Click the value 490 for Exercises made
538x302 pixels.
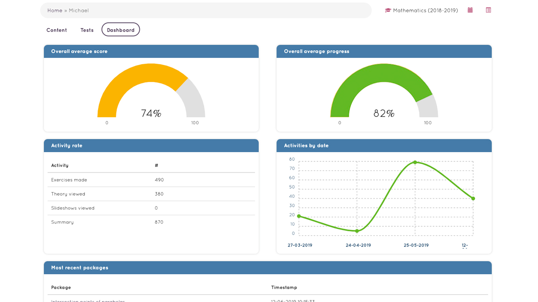pos(159,180)
